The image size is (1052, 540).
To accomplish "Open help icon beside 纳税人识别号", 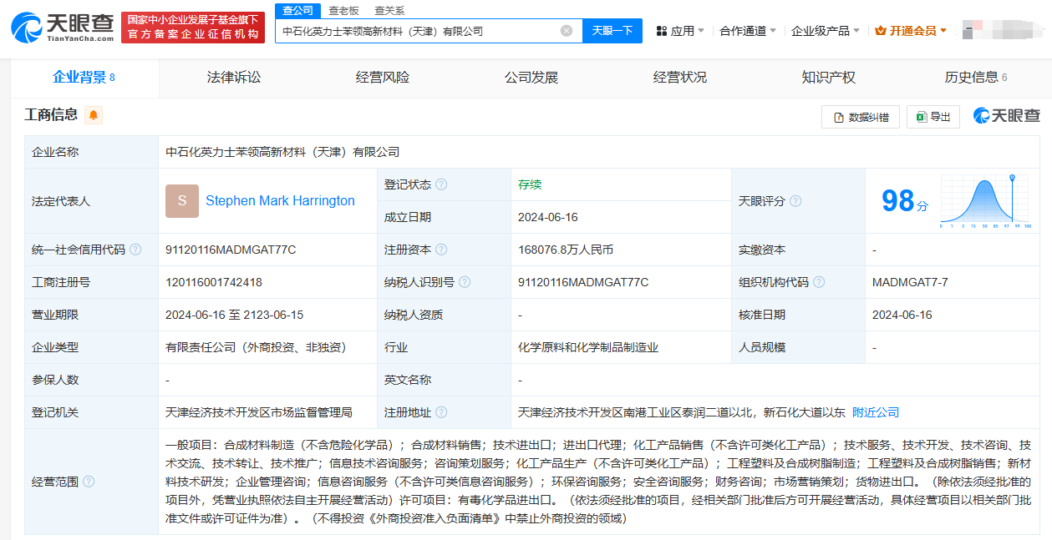I will coord(465,282).
